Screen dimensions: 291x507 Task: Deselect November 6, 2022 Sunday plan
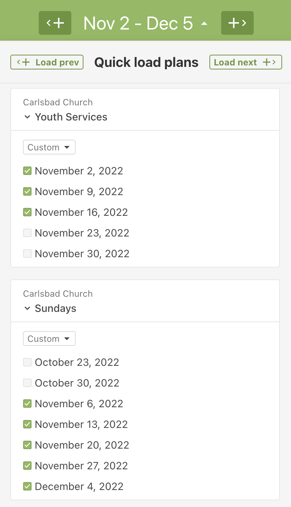pyautogui.click(x=27, y=404)
